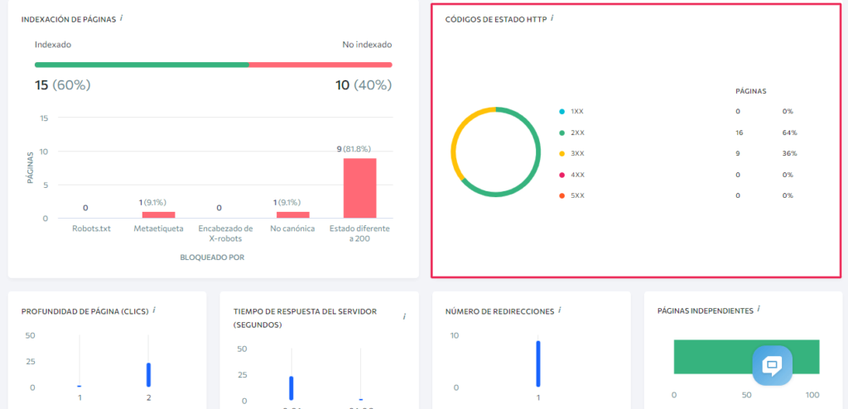Image resolution: width=848 pixels, height=409 pixels.
Task: Select the 4XX status code legend entry
Action: [577, 175]
